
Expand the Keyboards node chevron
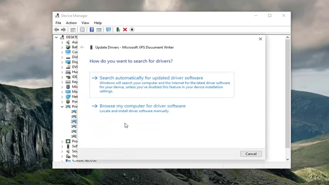tap(62, 82)
